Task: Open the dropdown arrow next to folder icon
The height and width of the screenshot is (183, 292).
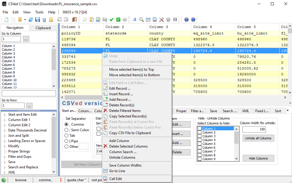Action: [25, 19]
